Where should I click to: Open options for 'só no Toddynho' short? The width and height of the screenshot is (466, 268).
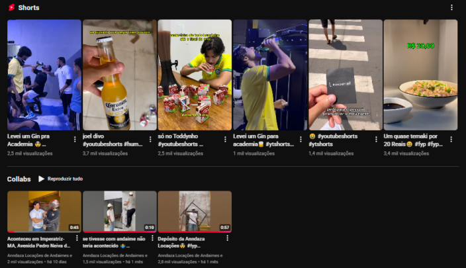click(226, 140)
